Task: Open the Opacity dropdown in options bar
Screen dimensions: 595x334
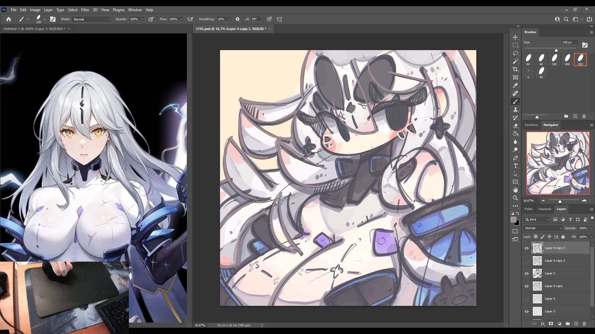Action: click(142, 19)
